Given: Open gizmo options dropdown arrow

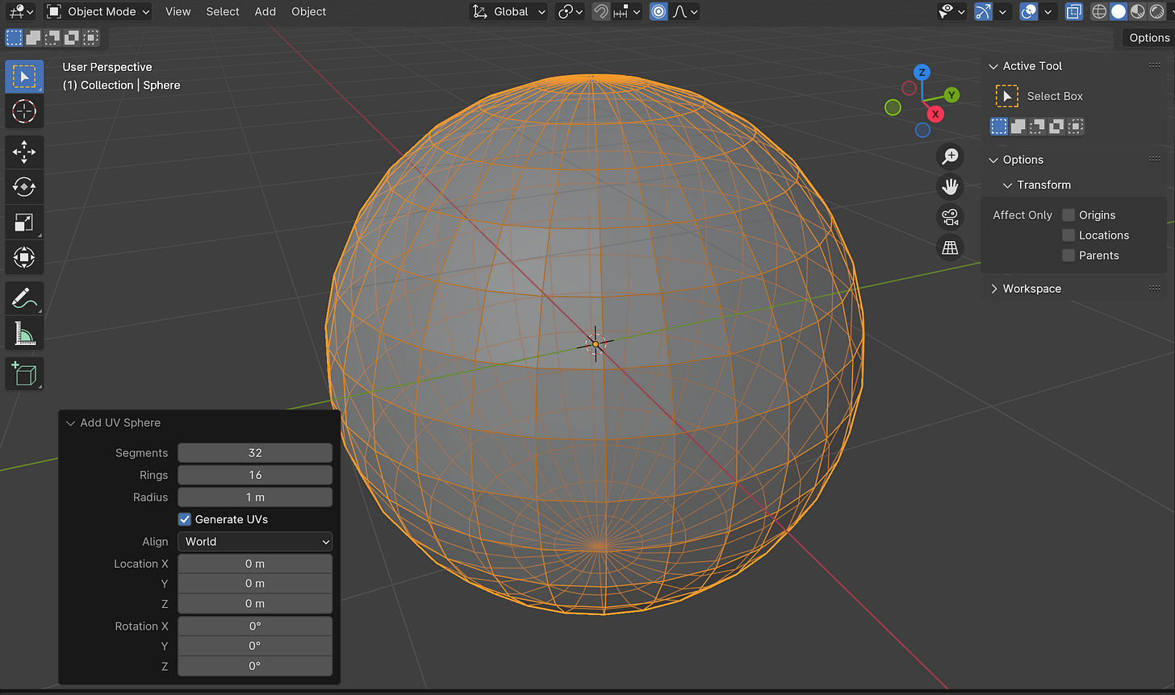Looking at the screenshot, I should point(1003,11).
